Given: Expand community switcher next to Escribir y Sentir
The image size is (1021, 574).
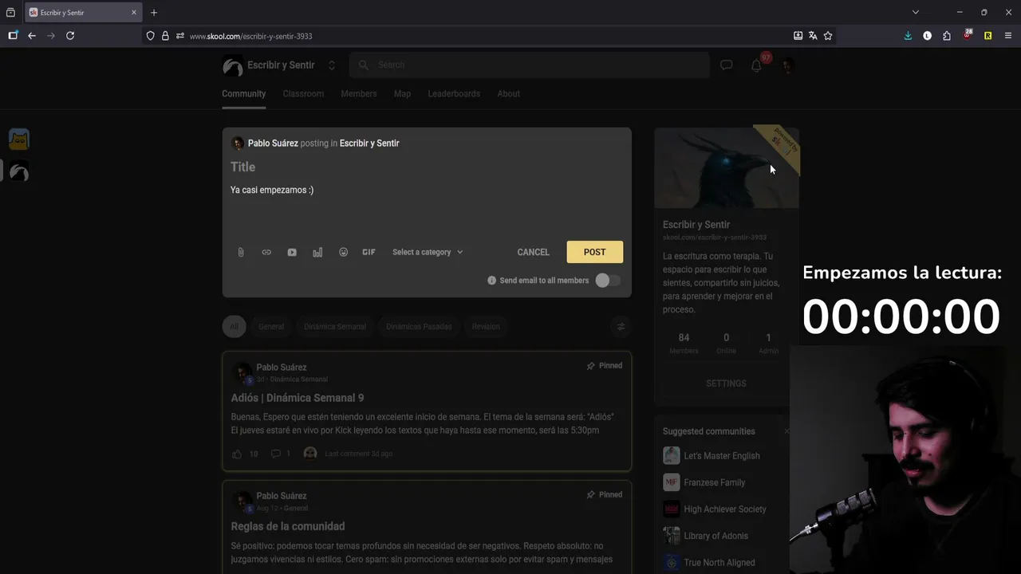Looking at the screenshot, I should 332,65.
